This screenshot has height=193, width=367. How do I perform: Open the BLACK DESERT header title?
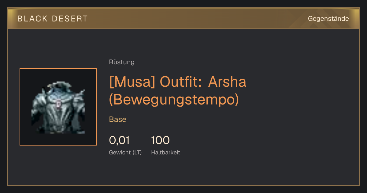click(53, 19)
